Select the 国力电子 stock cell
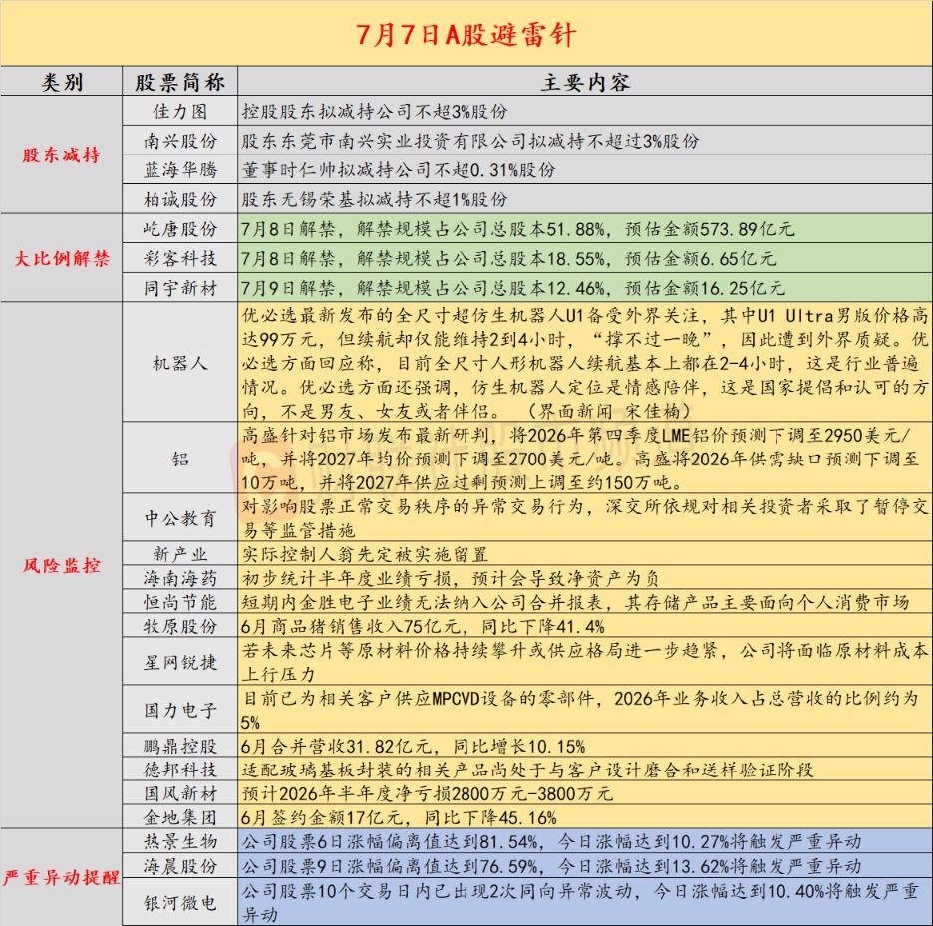Viewport: 933px width, 926px height. tap(179, 710)
